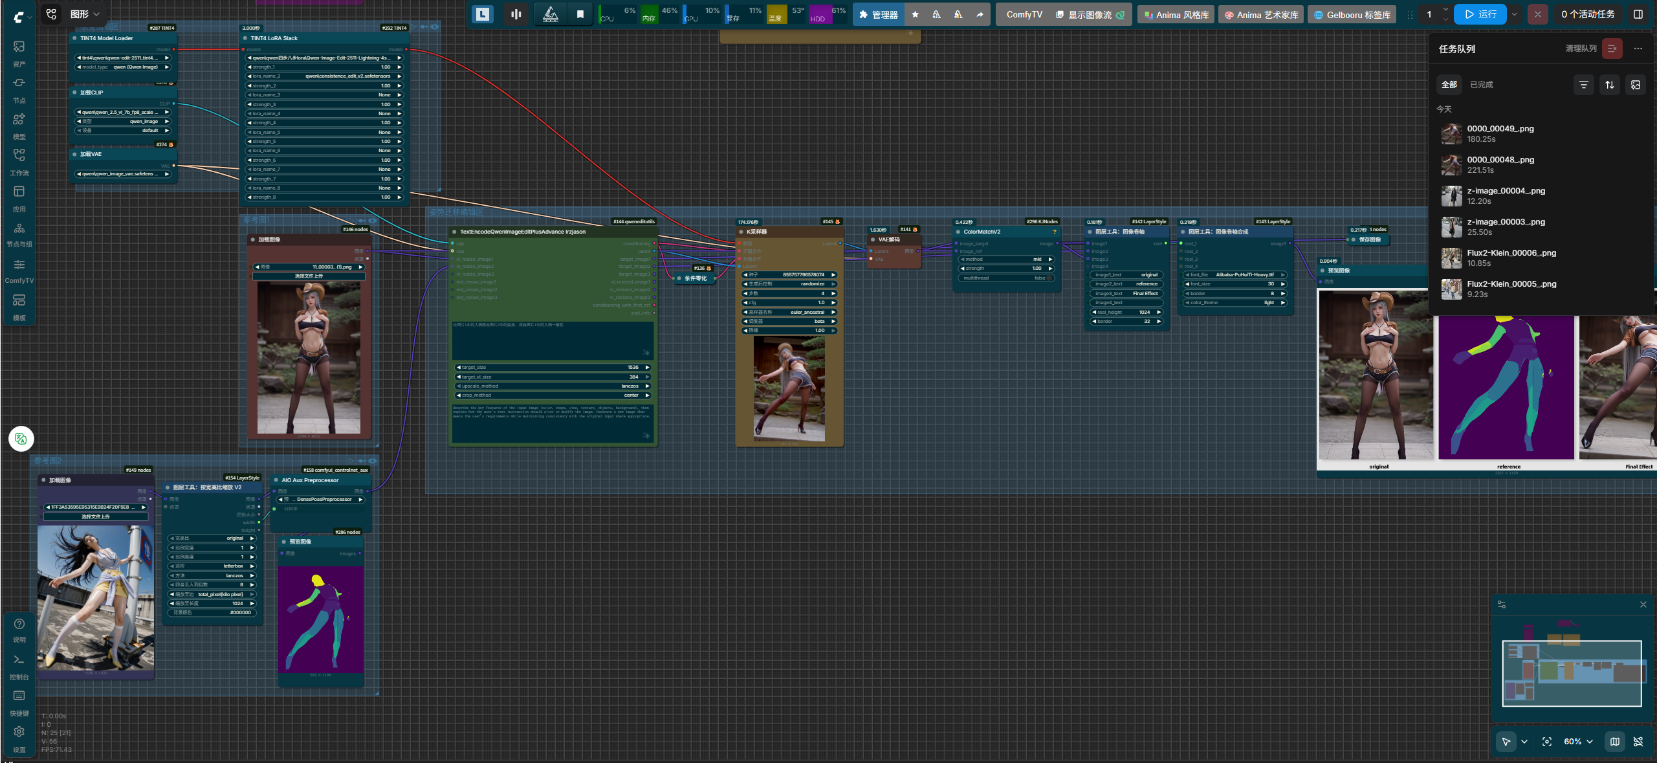The image size is (1657, 763).
Task: Open the Anima 风格库 toolbar item
Action: (x=1176, y=14)
